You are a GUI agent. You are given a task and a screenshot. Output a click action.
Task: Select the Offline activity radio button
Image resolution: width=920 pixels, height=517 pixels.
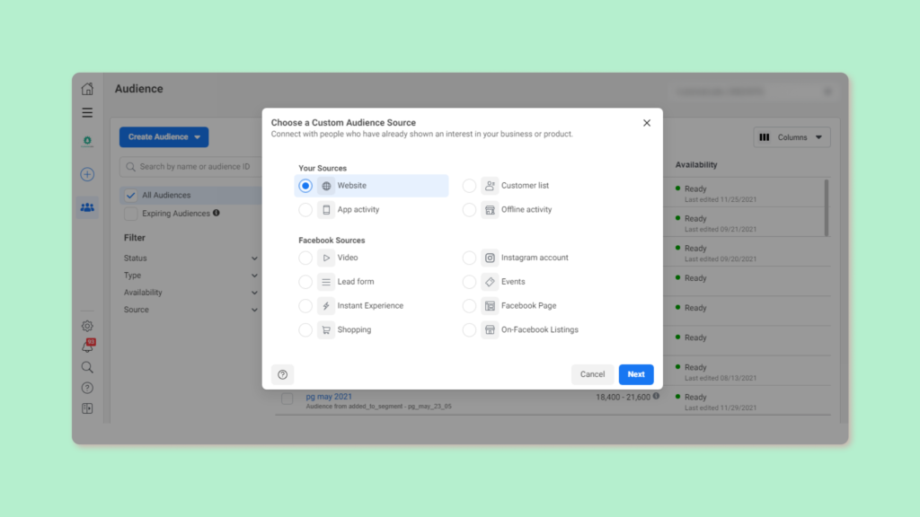469,210
